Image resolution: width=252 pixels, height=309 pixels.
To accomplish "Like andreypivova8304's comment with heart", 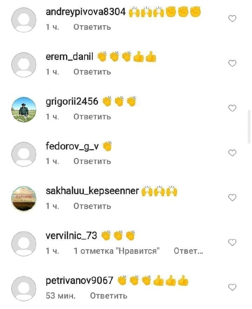I will tap(232, 19).
